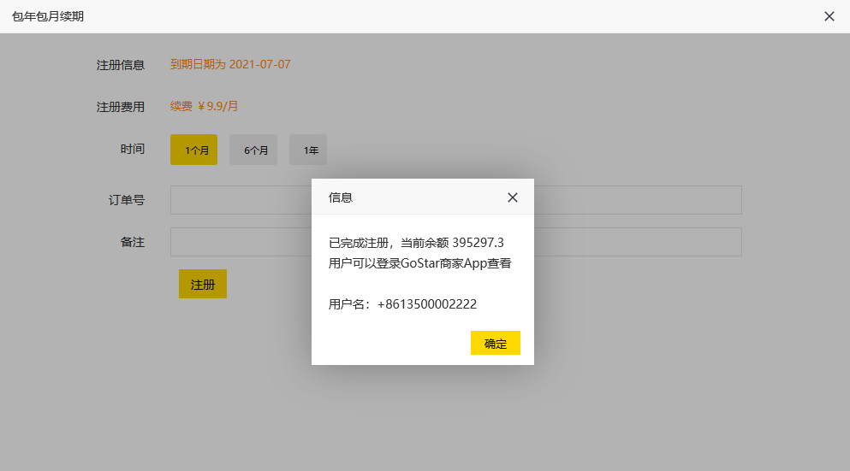Select the 1年 duration option

coord(308,150)
